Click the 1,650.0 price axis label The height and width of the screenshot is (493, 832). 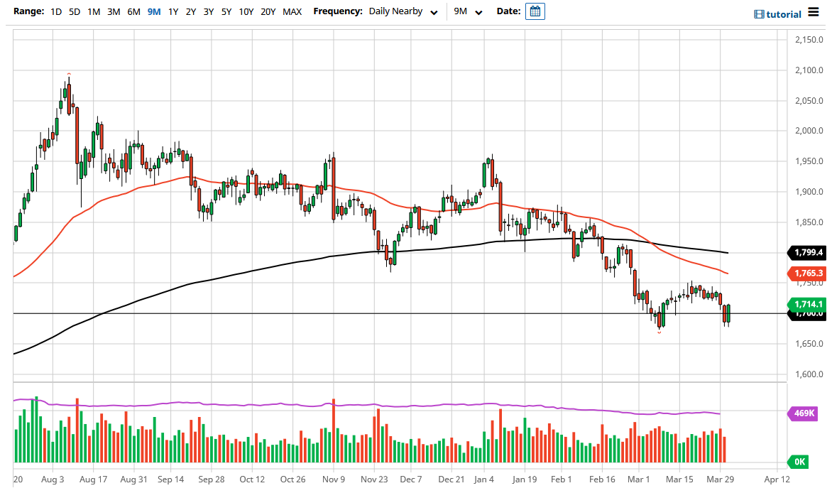click(x=809, y=344)
